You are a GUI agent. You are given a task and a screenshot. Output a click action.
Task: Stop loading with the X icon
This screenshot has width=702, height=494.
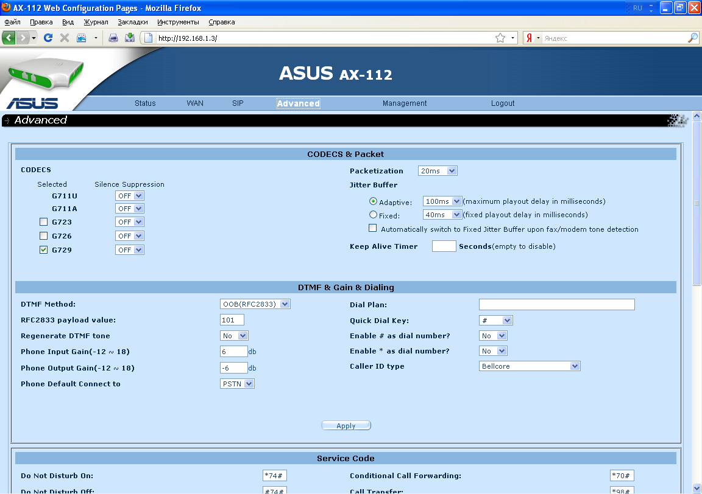tap(65, 38)
